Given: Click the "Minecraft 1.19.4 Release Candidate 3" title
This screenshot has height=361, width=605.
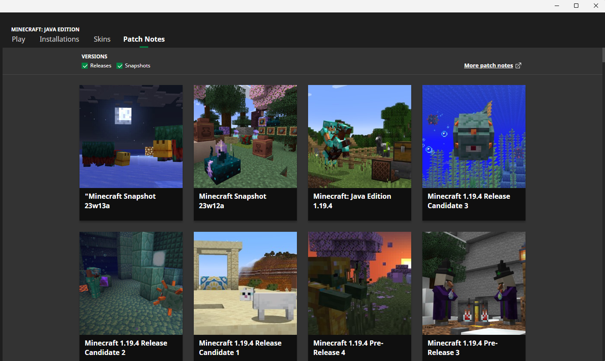Looking at the screenshot, I should (x=469, y=201).
